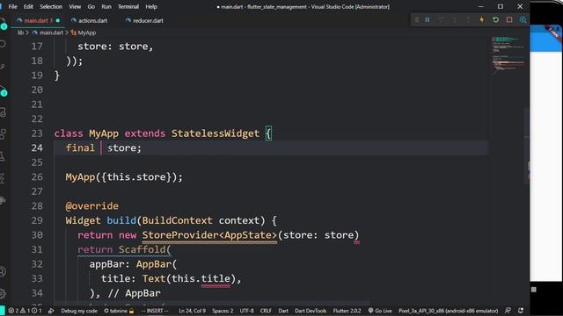Select device Pixel_3a_API_30_x86 emulator
The image size is (563, 316).
[448, 311]
